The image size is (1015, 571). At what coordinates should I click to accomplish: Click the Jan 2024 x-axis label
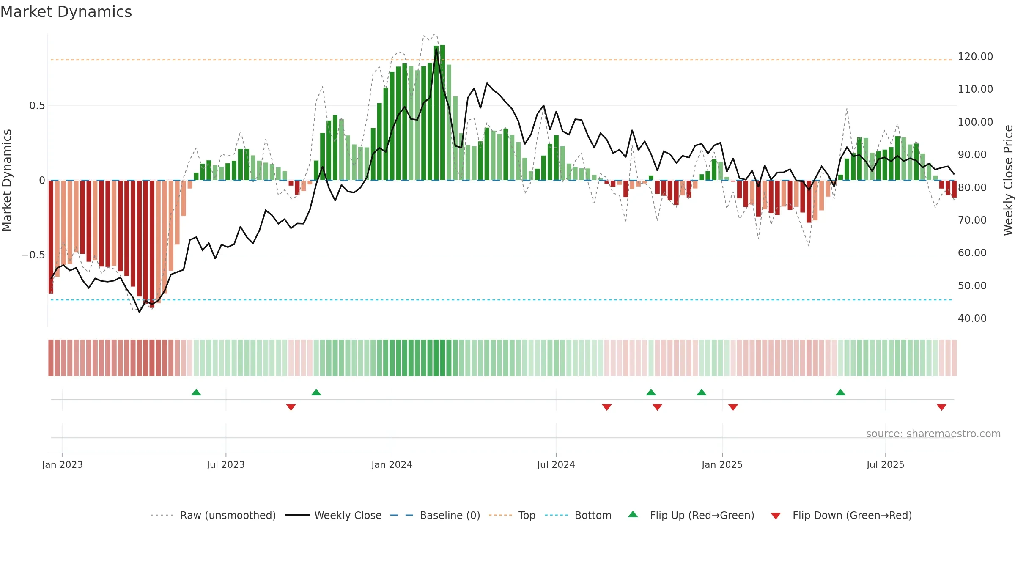pos(392,464)
